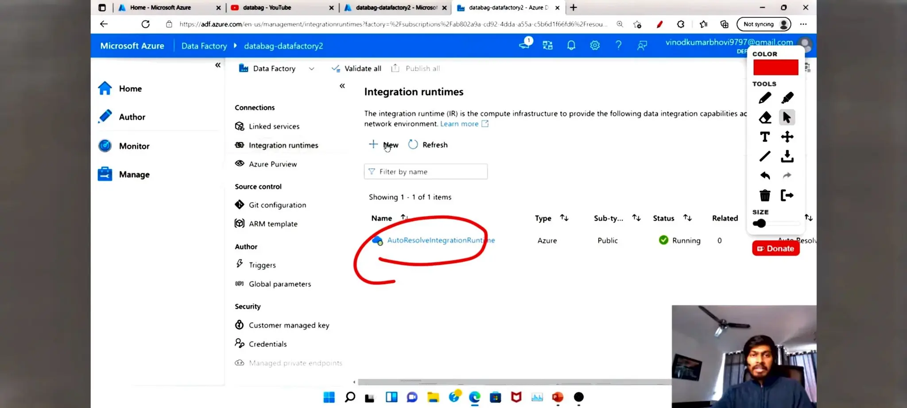Select the highlighter marker tool

pos(787,98)
